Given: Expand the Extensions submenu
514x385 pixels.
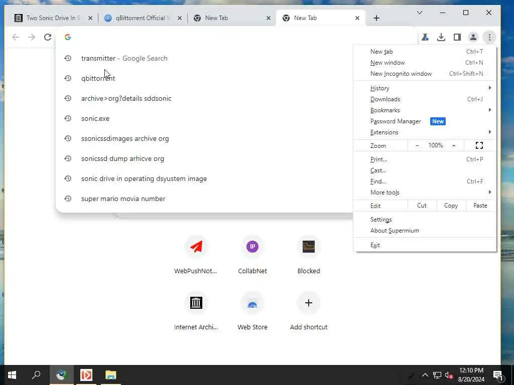Looking at the screenshot, I should point(425,132).
